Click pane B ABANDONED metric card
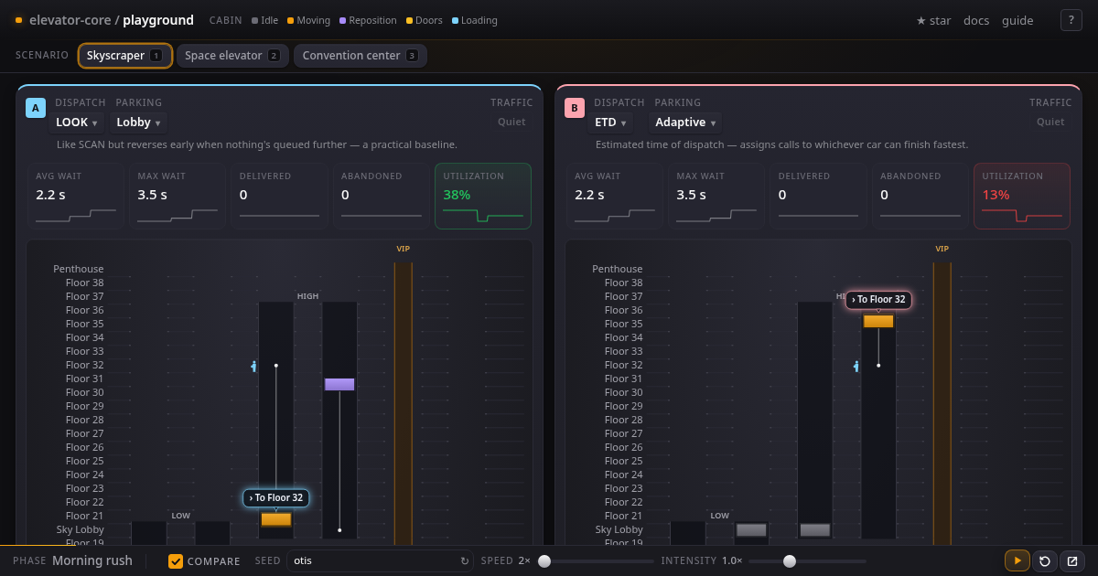 (x=920, y=196)
